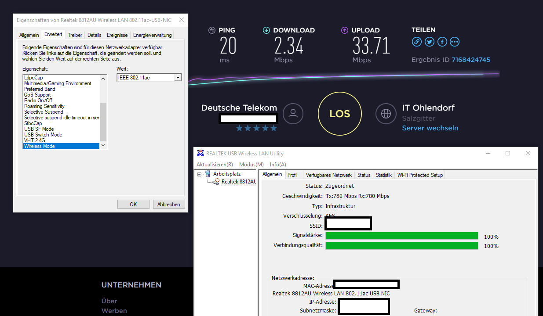Click the share link icon on Speedtest
543x316 pixels.
pyautogui.click(x=417, y=42)
